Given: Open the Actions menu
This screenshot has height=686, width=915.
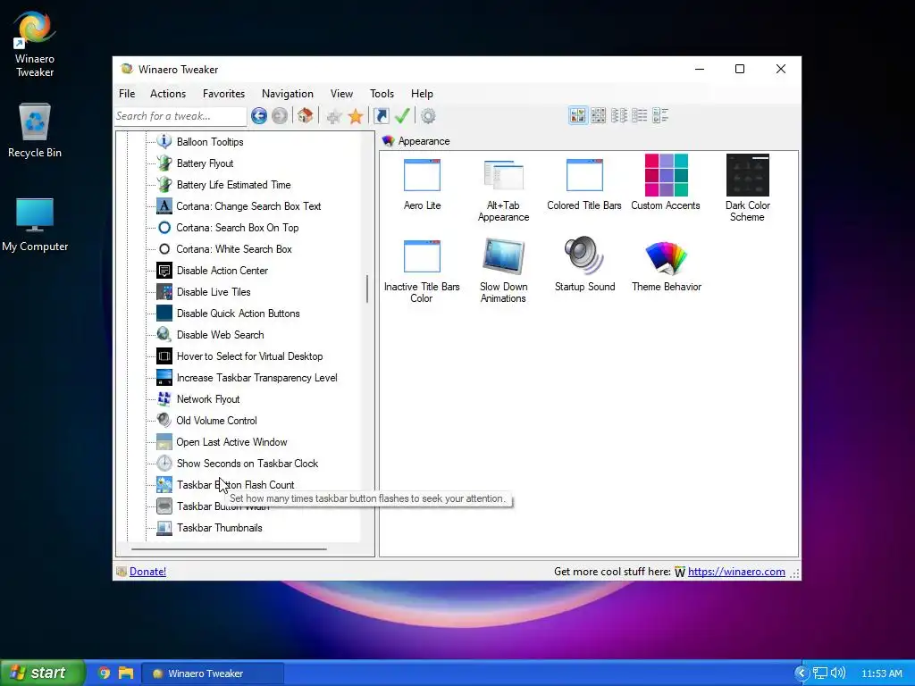Looking at the screenshot, I should [x=168, y=93].
